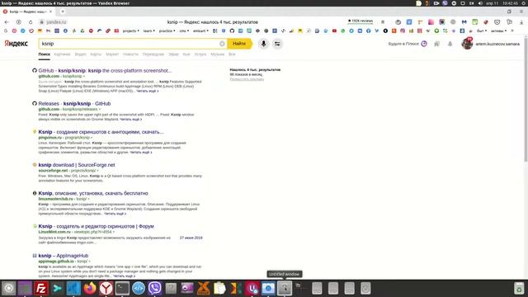Open the Pocket extension icon in the toolbar
The width and height of the screenshot is (528, 297).
(497, 22)
